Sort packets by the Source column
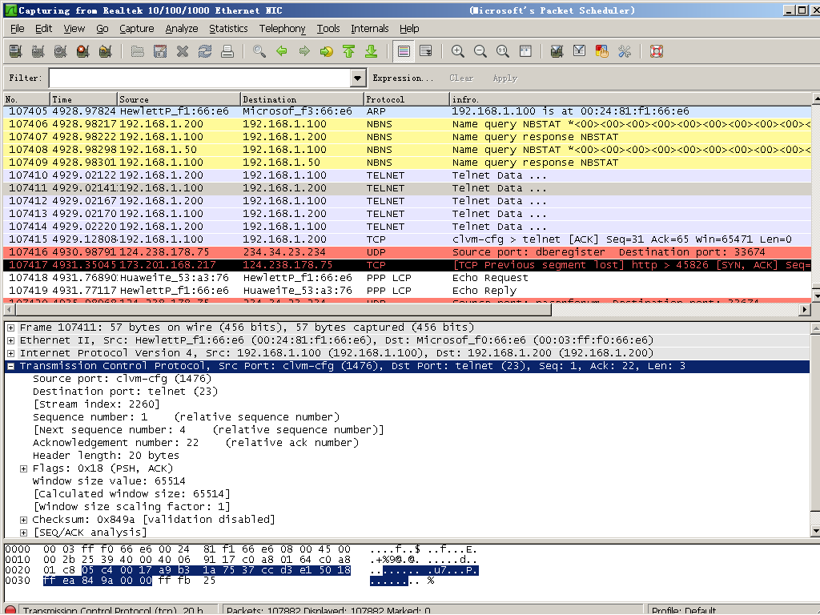820x615 pixels. tap(179, 98)
